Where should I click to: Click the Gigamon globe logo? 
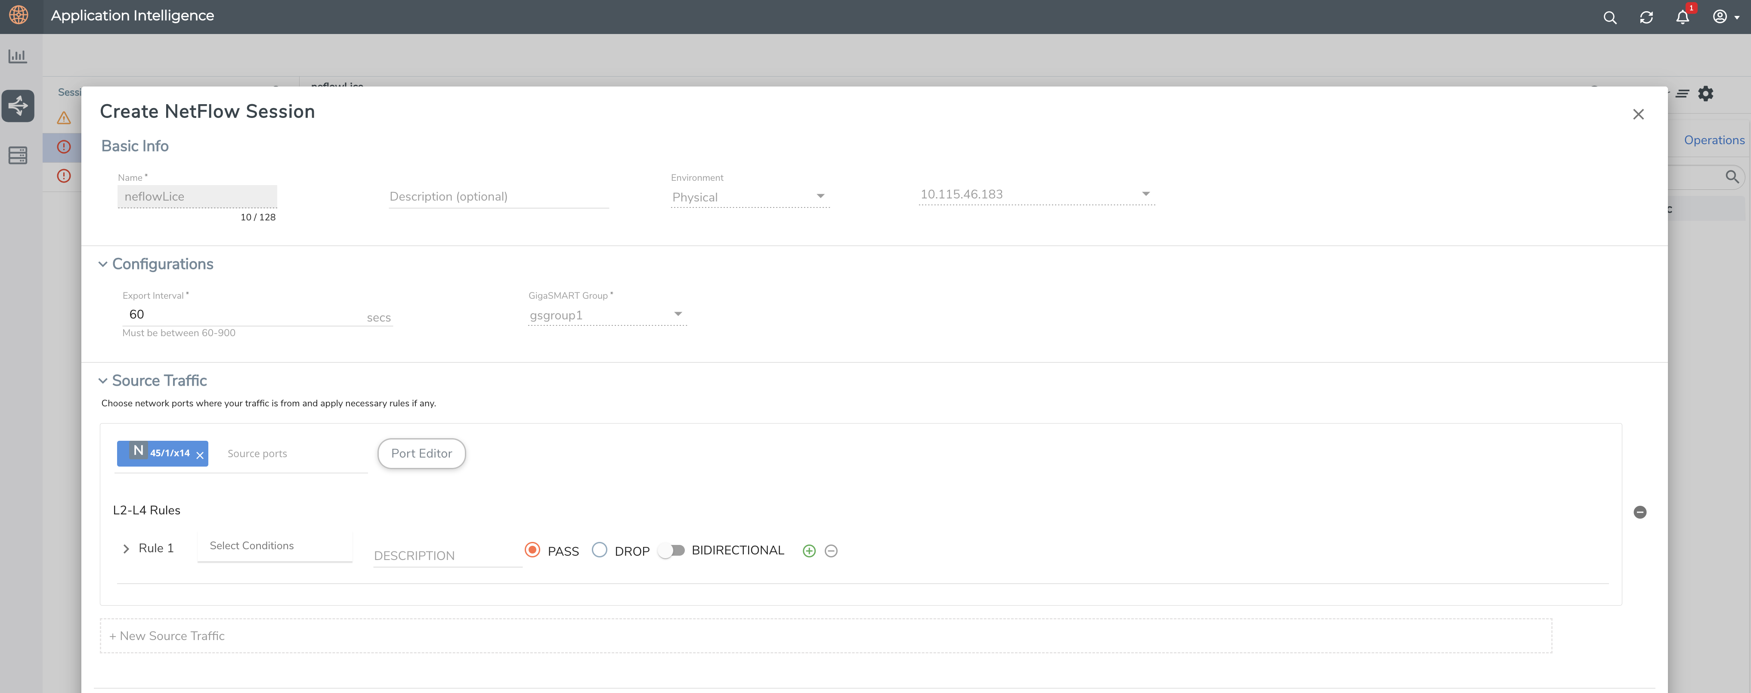19,15
